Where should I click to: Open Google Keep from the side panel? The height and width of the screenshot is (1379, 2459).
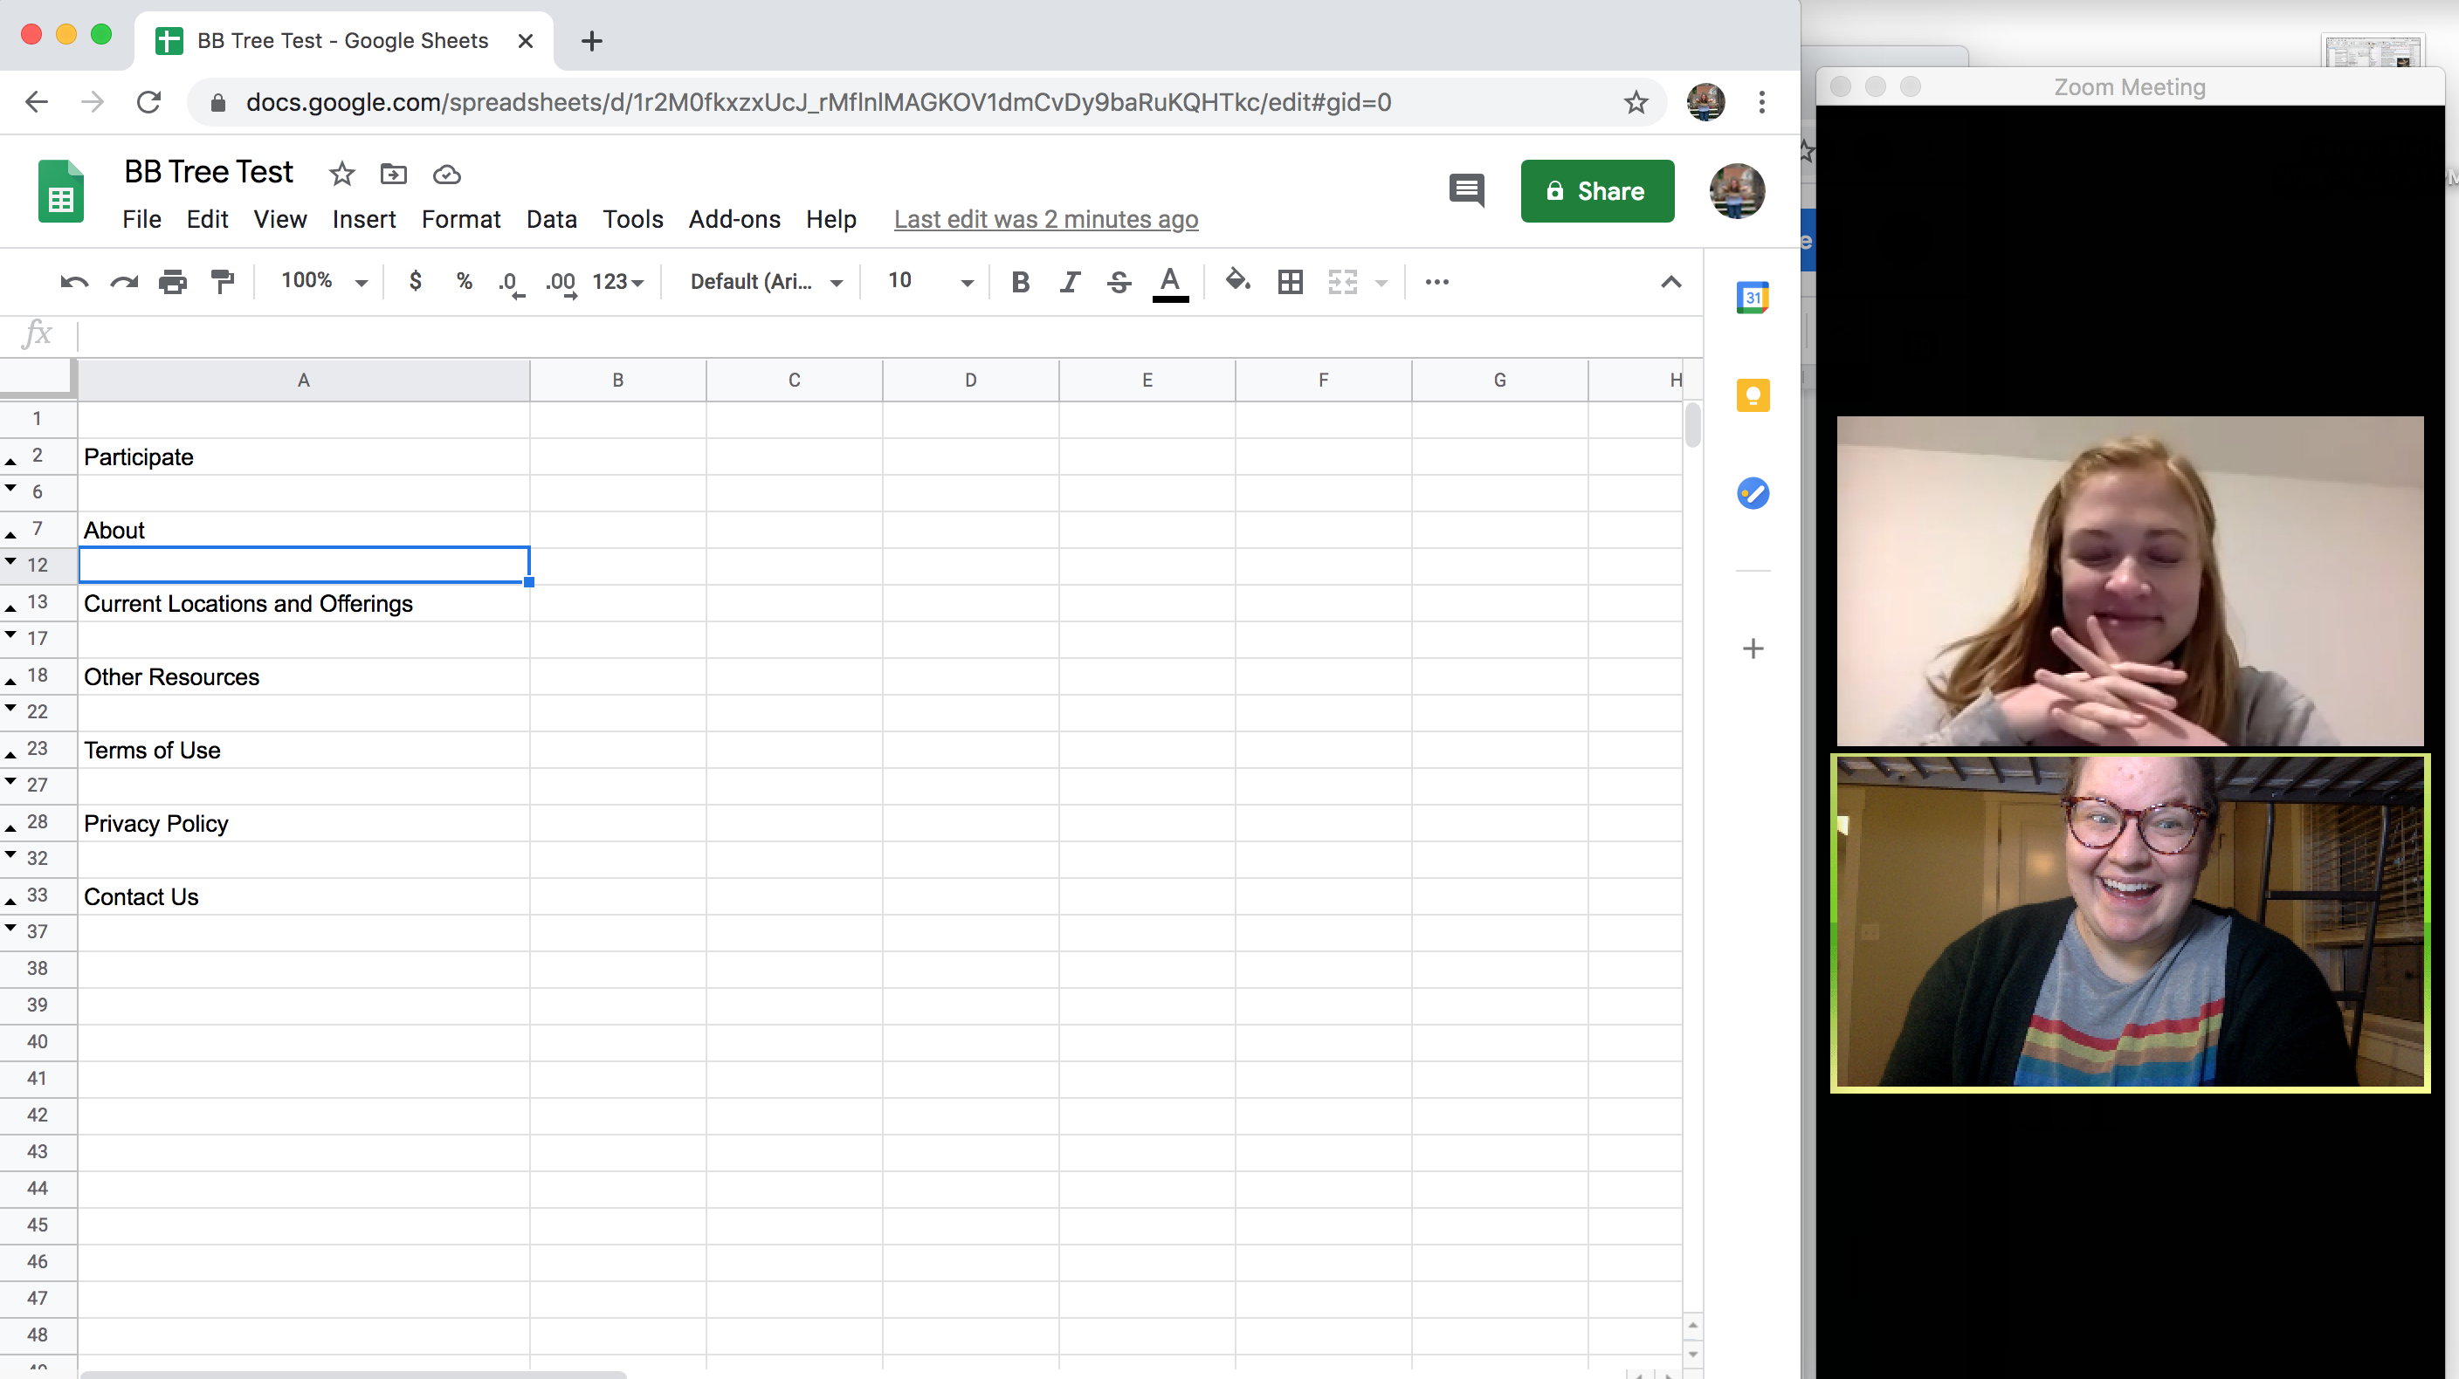(x=1753, y=395)
